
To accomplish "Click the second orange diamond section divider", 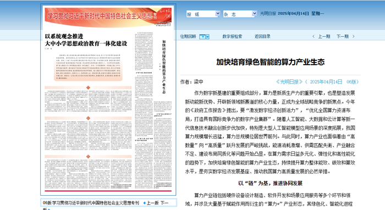I will 88,118.
